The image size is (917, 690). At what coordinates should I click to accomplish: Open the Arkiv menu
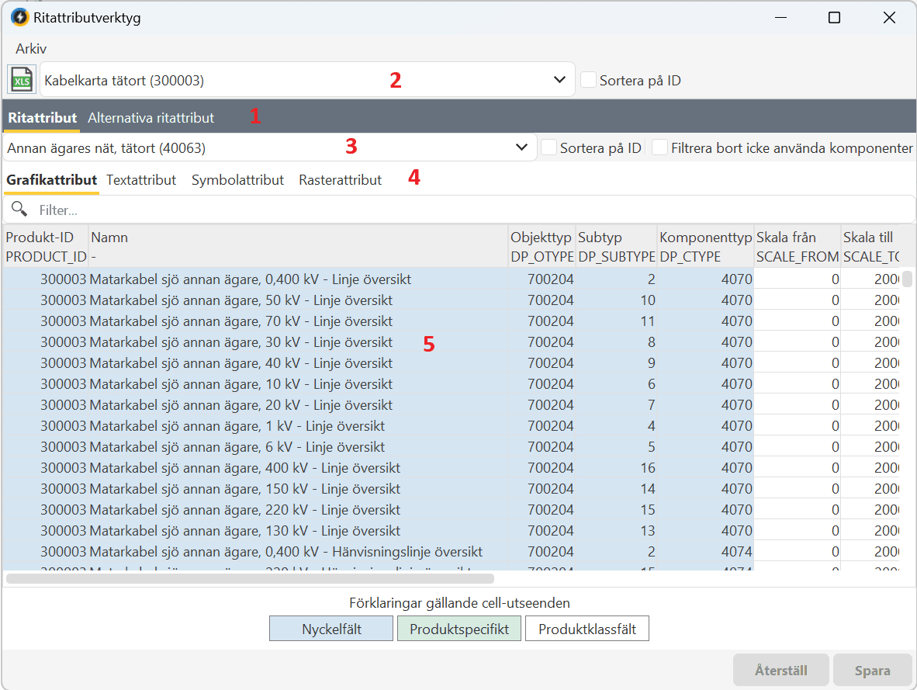31,48
